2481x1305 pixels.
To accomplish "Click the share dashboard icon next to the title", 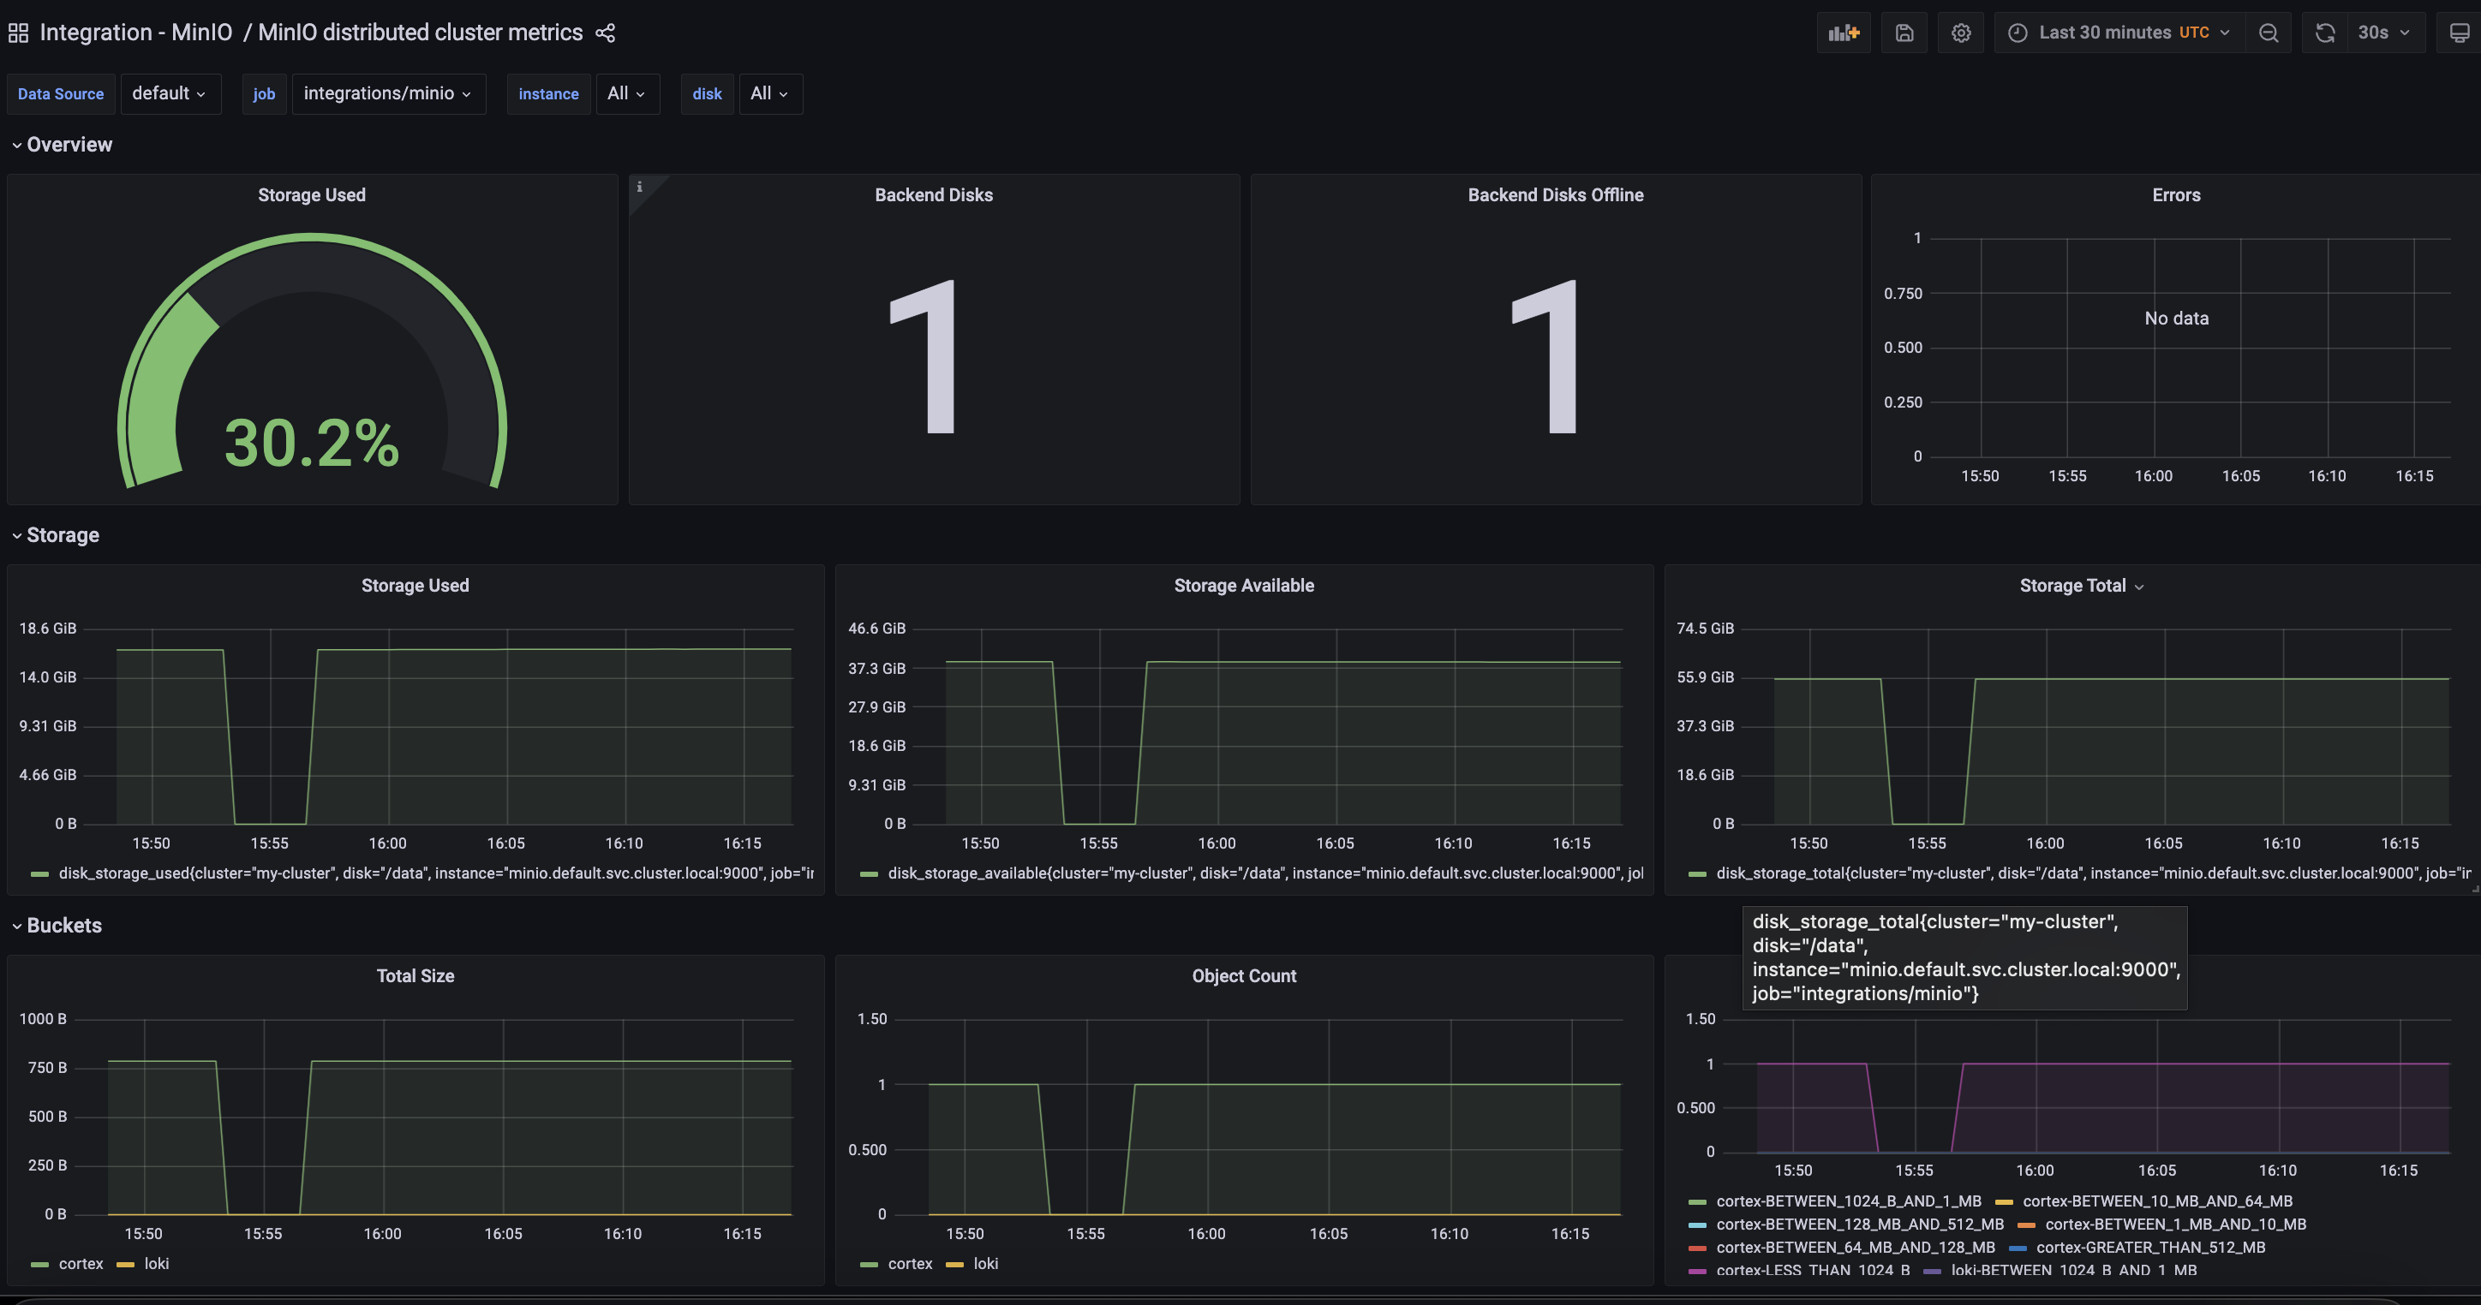I will pos(605,32).
